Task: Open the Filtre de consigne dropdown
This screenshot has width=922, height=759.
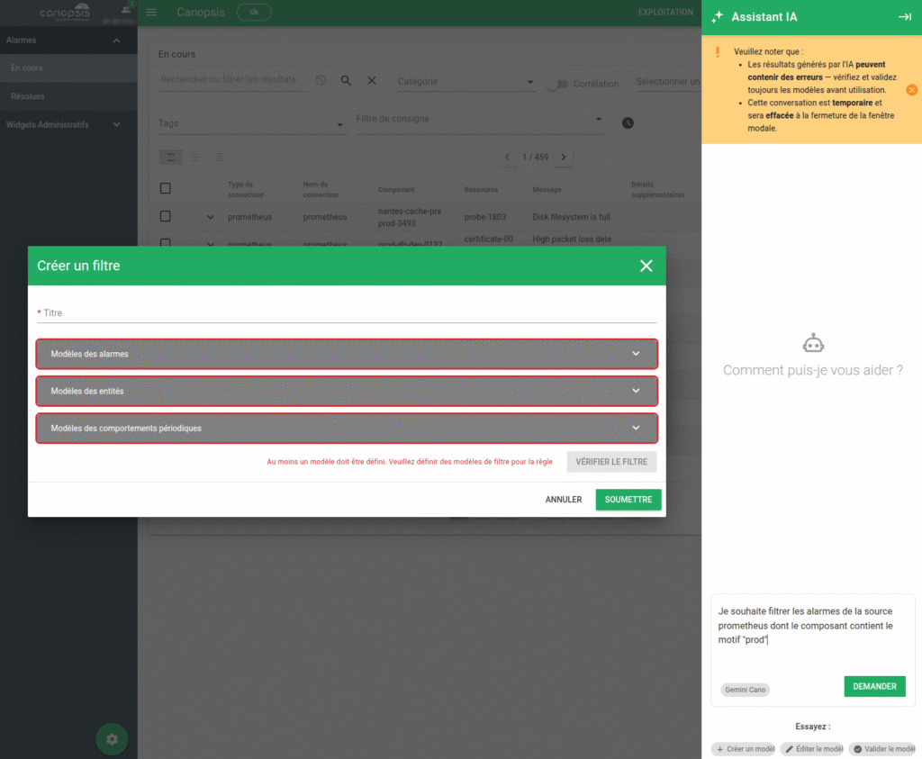Action: click(x=480, y=120)
